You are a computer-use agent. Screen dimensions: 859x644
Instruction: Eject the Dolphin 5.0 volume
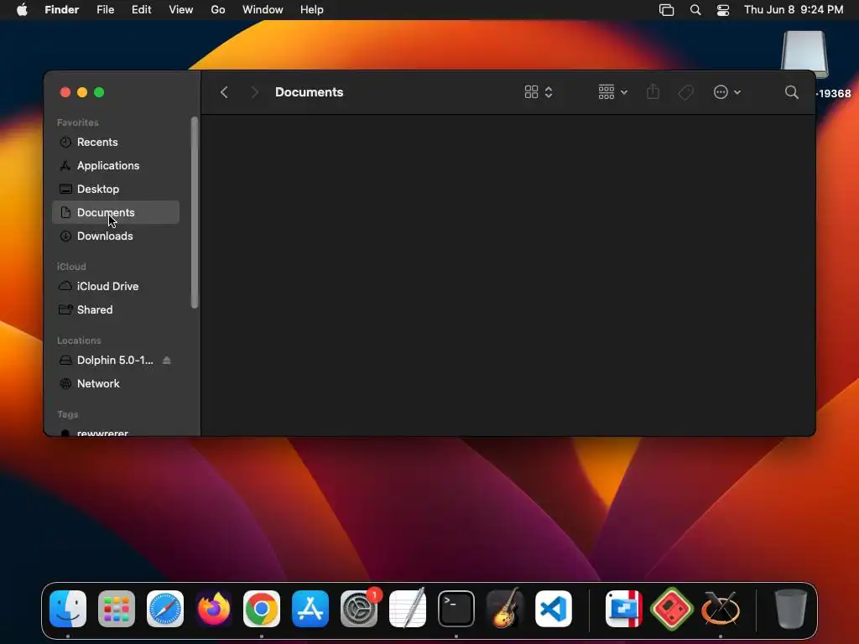pos(167,361)
